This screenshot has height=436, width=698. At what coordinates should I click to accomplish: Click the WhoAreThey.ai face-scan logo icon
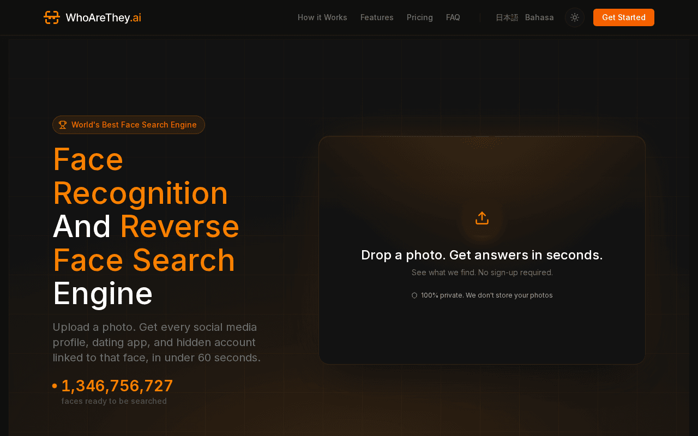[52, 17]
